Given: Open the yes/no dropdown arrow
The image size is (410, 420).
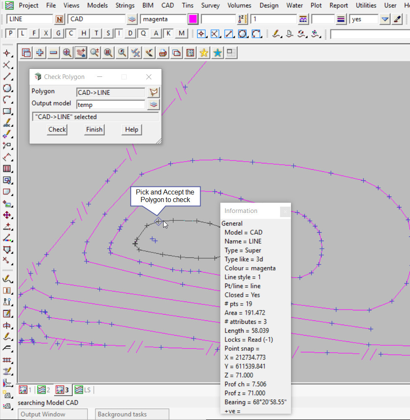Looking at the screenshot, I should tap(385, 19).
